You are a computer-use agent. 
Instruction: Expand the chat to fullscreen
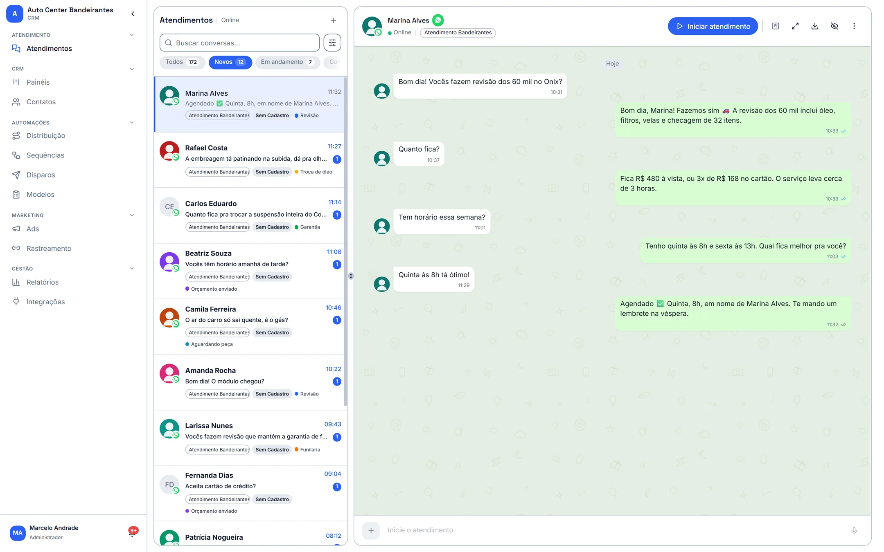click(795, 26)
